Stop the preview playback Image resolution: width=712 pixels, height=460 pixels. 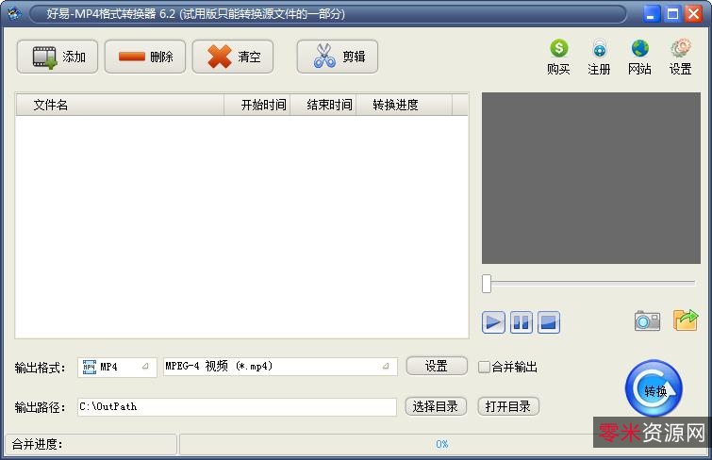(x=549, y=322)
